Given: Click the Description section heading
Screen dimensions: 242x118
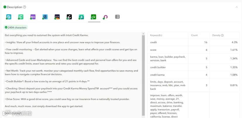Looking at the screenshot, I should [x=15, y=7].
